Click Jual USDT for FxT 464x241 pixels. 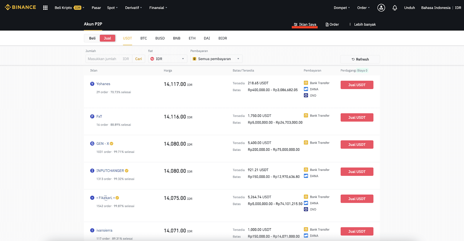coord(357,117)
